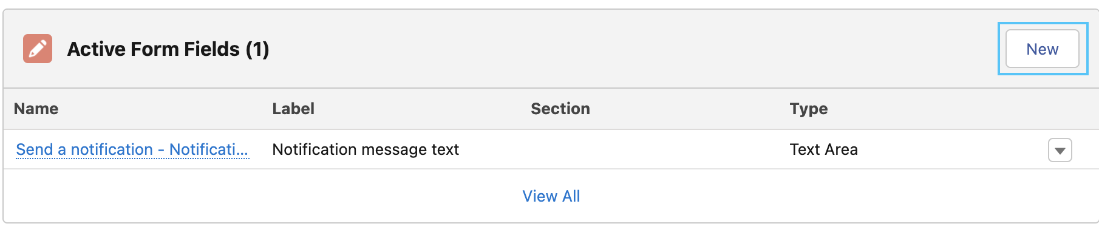
Task: Open View All form fields
Action: pos(551,196)
